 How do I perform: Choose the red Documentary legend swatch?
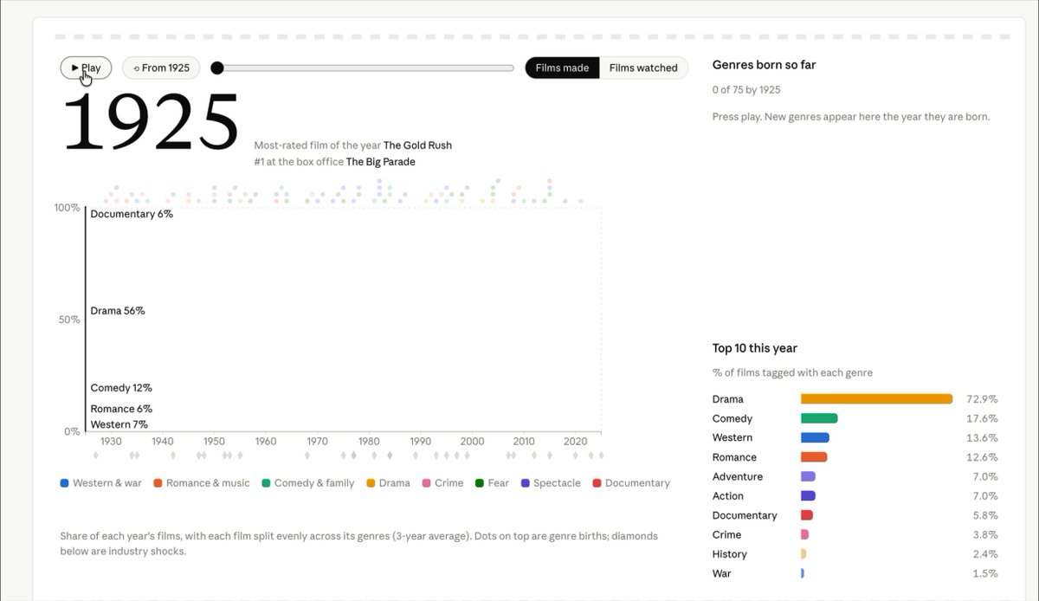click(597, 483)
